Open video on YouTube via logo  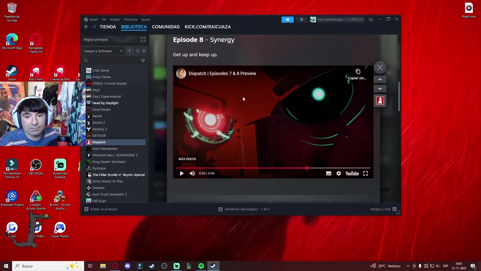(x=352, y=174)
